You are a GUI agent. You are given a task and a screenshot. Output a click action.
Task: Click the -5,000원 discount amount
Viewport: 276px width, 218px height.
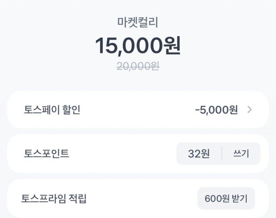pyautogui.click(x=216, y=110)
